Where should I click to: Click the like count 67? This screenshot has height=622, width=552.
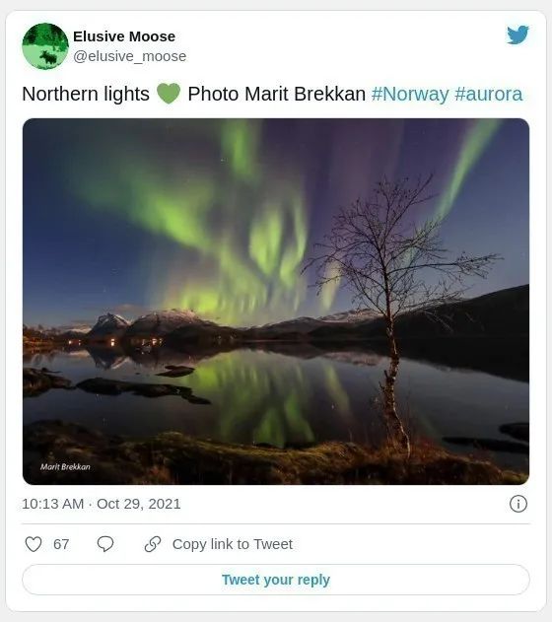point(61,544)
